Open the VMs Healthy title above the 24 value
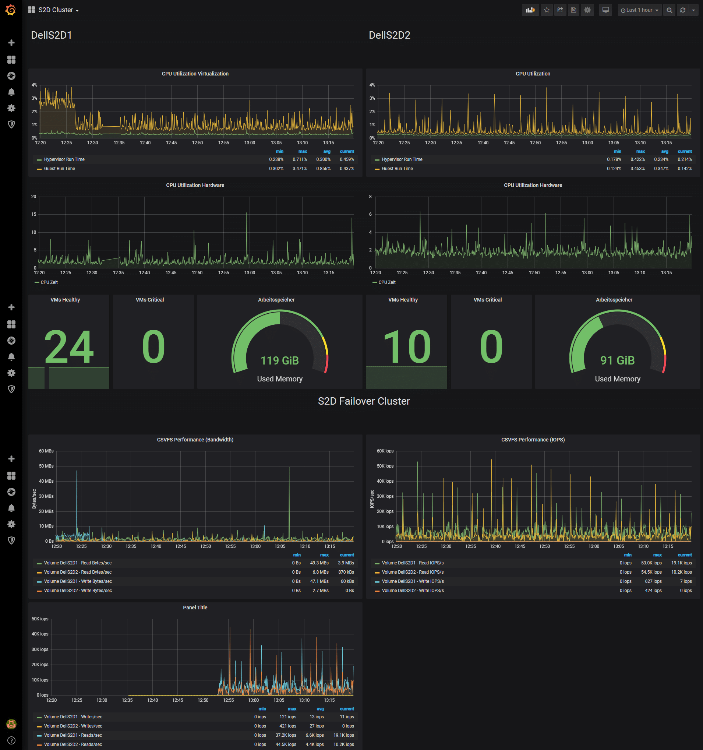Viewport: 703px width, 750px height. (x=65, y=300)
